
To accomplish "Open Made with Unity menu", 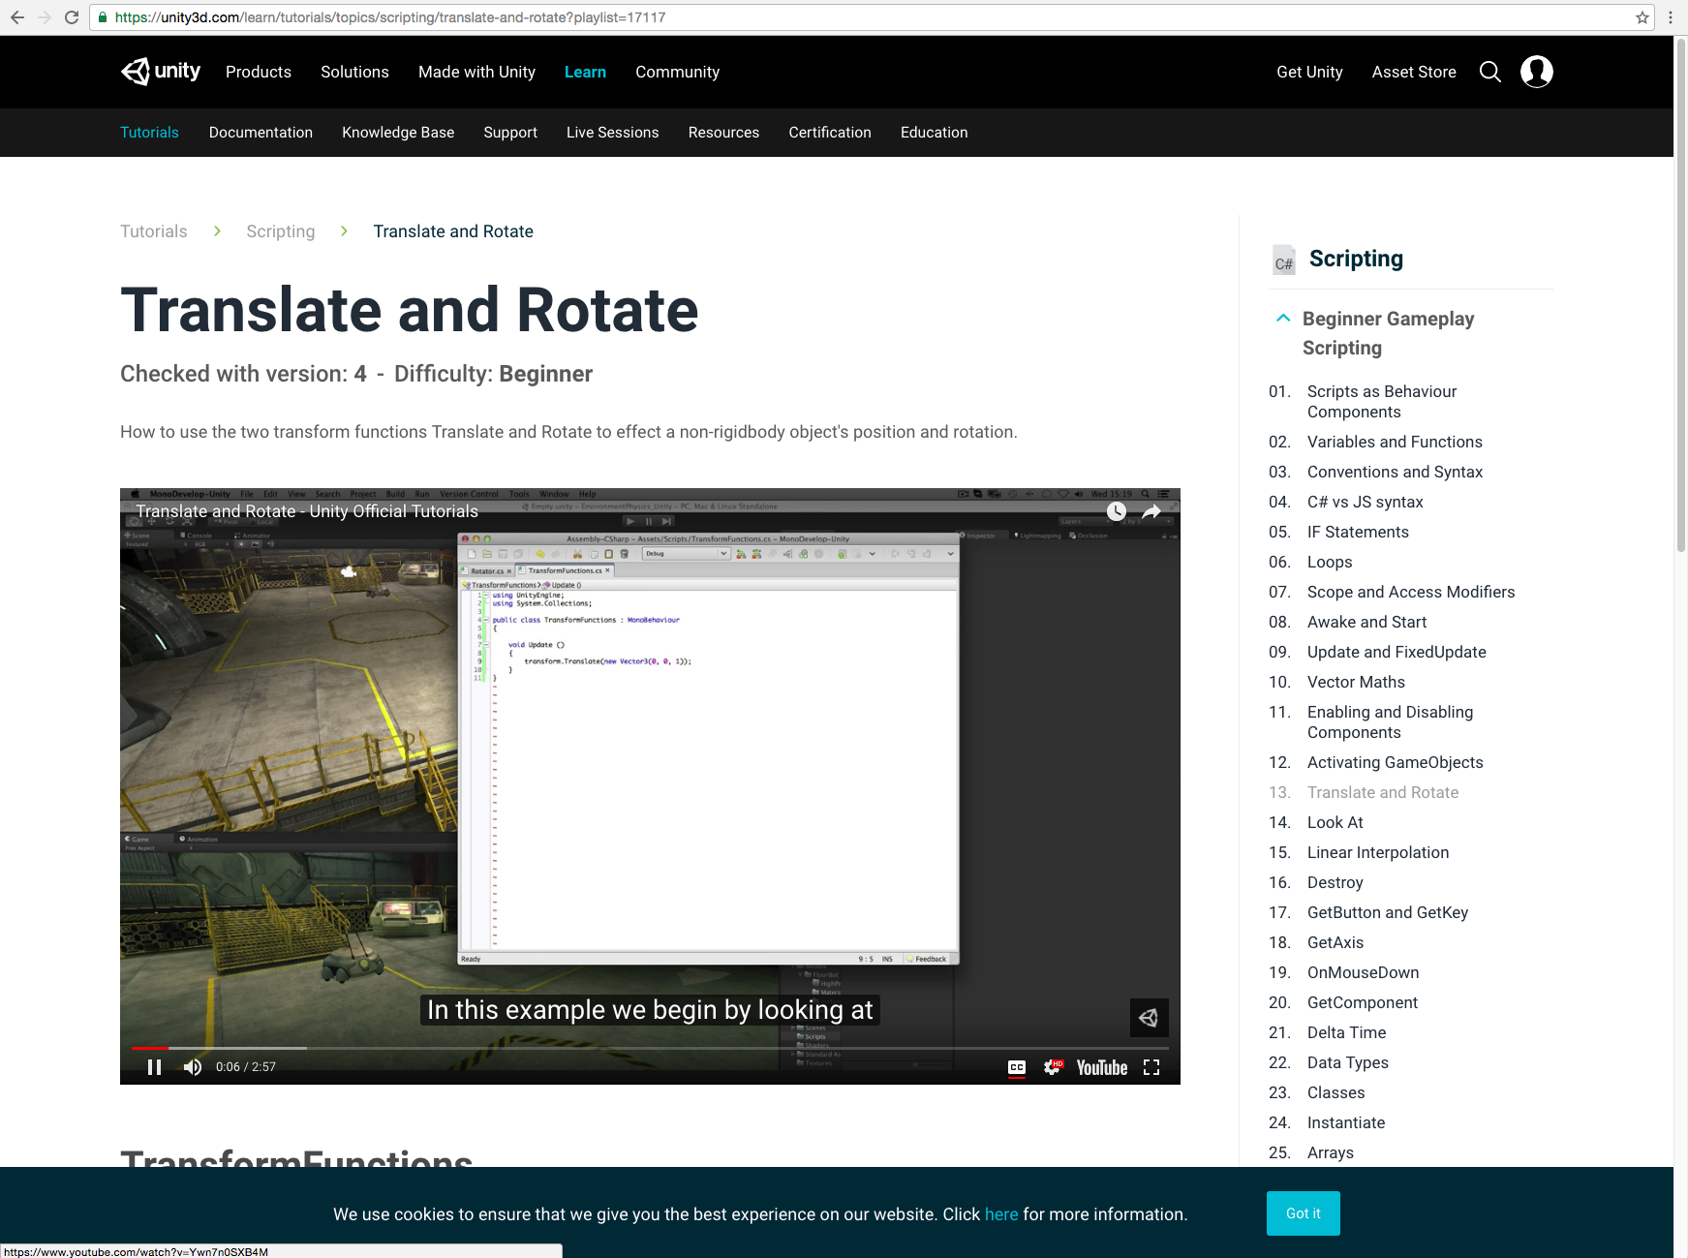I will (x=476, y=72).
